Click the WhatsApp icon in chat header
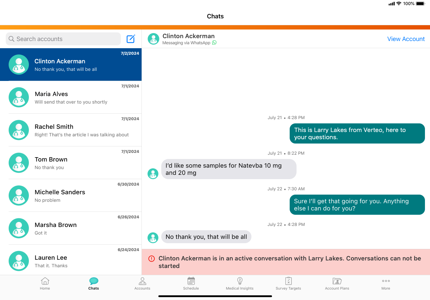The image size is (430, 300). click(214, 43)
